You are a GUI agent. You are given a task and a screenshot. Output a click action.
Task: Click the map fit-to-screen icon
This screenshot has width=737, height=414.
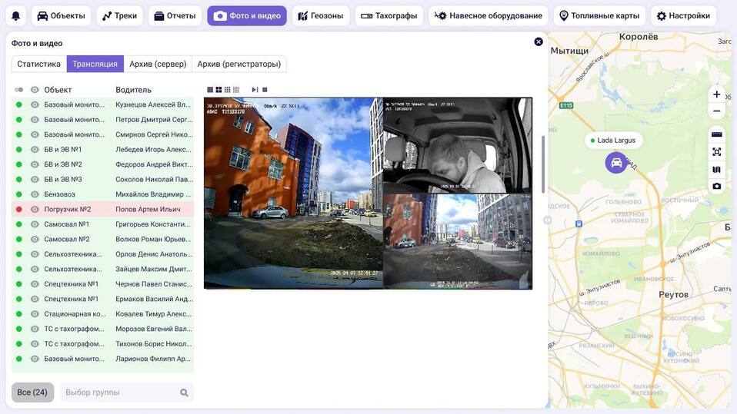pyautogui.click(x=716, y=151)
